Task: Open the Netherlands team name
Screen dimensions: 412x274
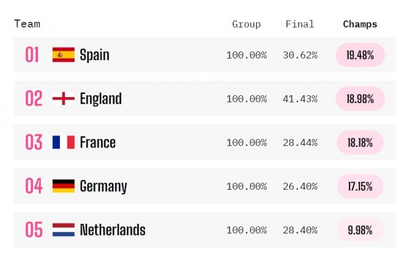Action: click(113, 230)
